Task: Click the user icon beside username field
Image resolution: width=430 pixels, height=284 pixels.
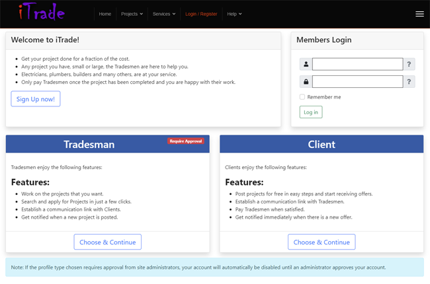Action: pyautogui.click(x=306, y=64)
